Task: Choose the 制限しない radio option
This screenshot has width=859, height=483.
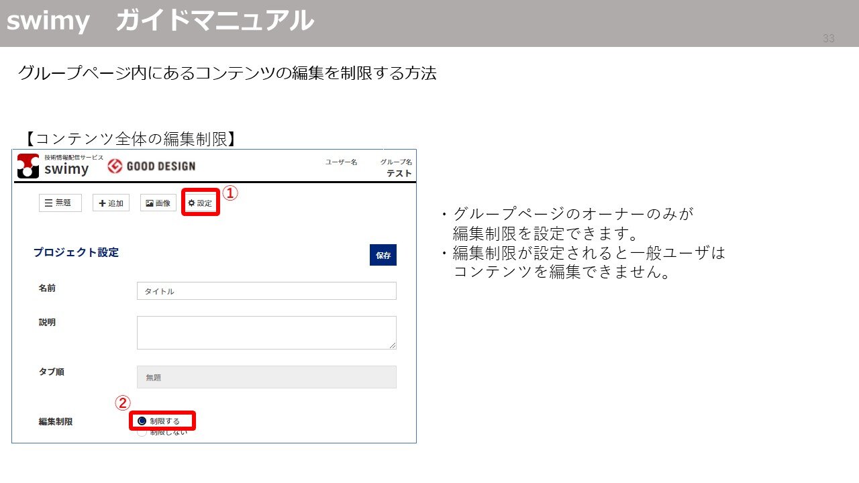Action: coord(142,432)
